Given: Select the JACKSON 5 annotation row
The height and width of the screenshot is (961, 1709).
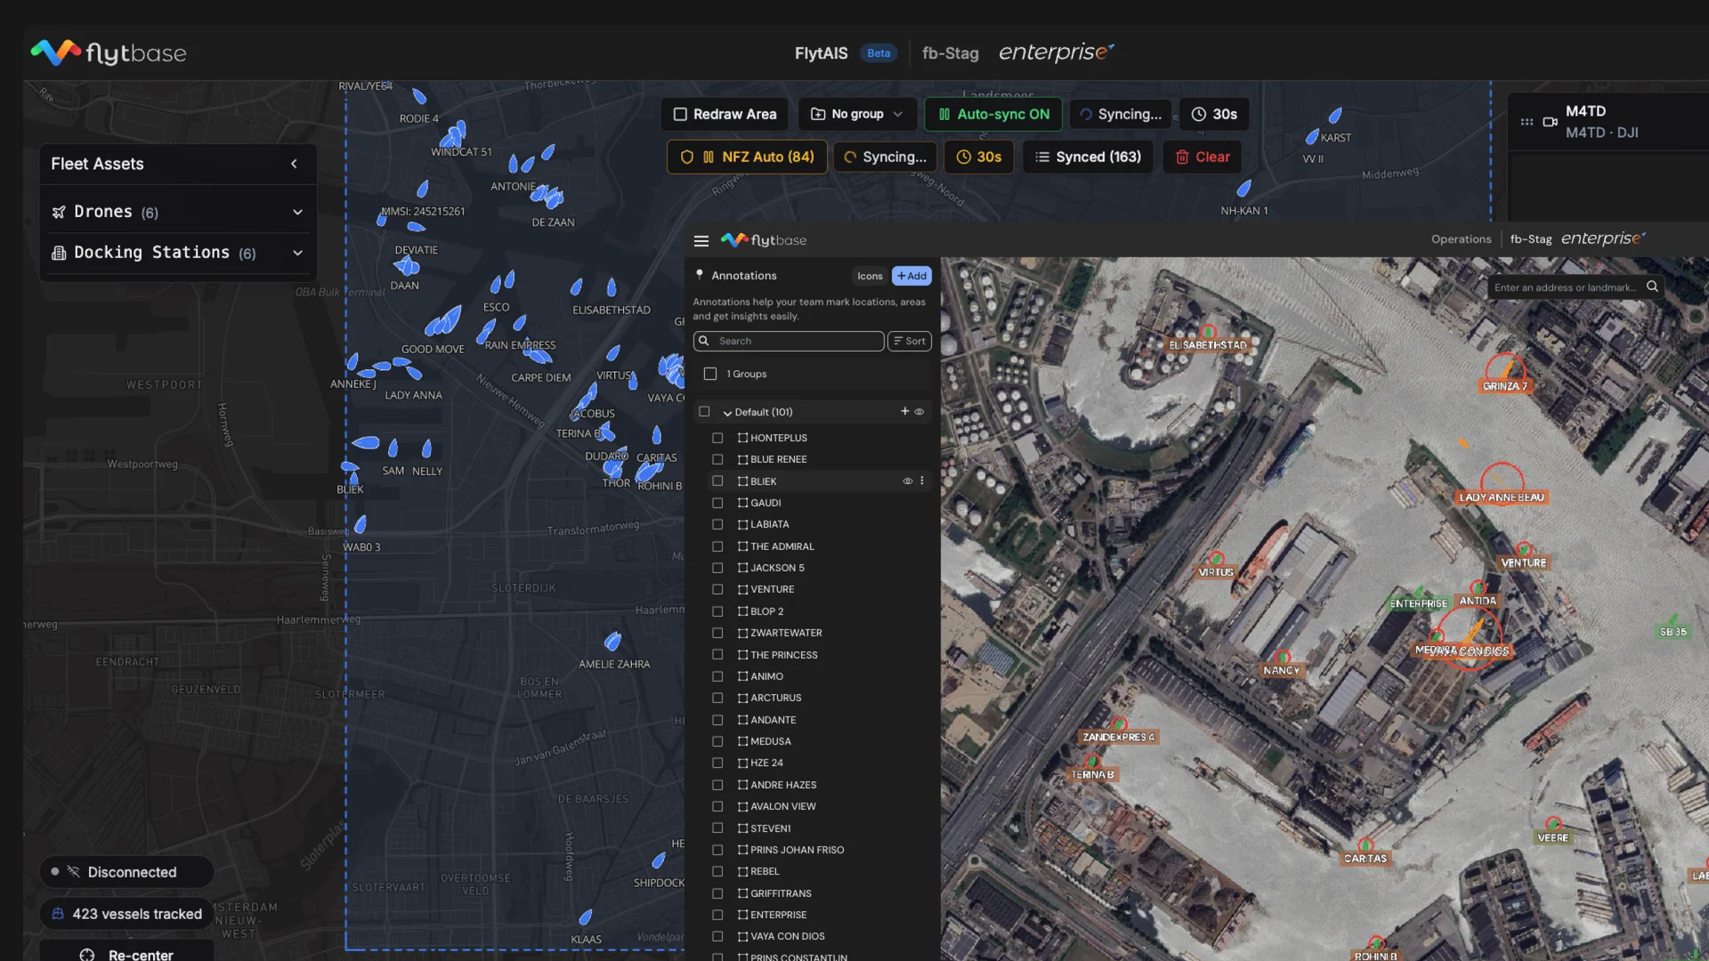Looking at the screenshot, I should (819, 568).
